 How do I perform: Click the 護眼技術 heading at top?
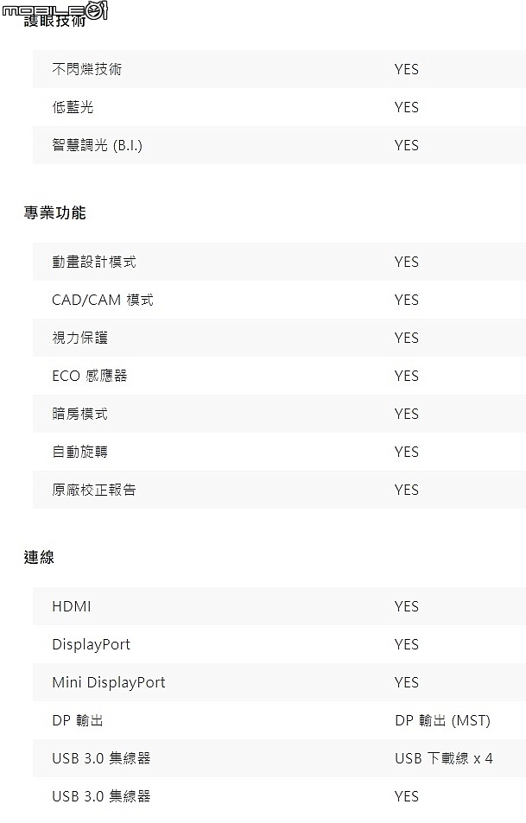click(54, 21)
